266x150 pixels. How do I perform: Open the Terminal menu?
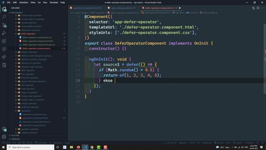pos(54,2)
